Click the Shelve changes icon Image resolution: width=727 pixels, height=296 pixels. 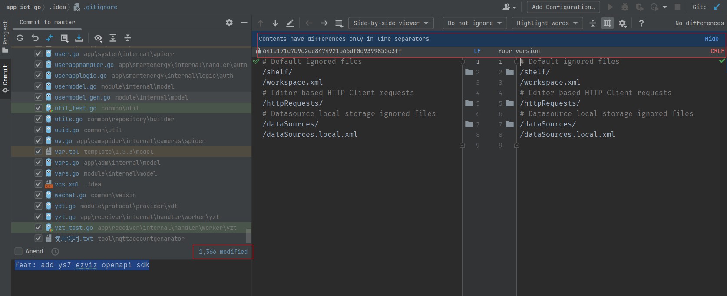pos(79,38)
